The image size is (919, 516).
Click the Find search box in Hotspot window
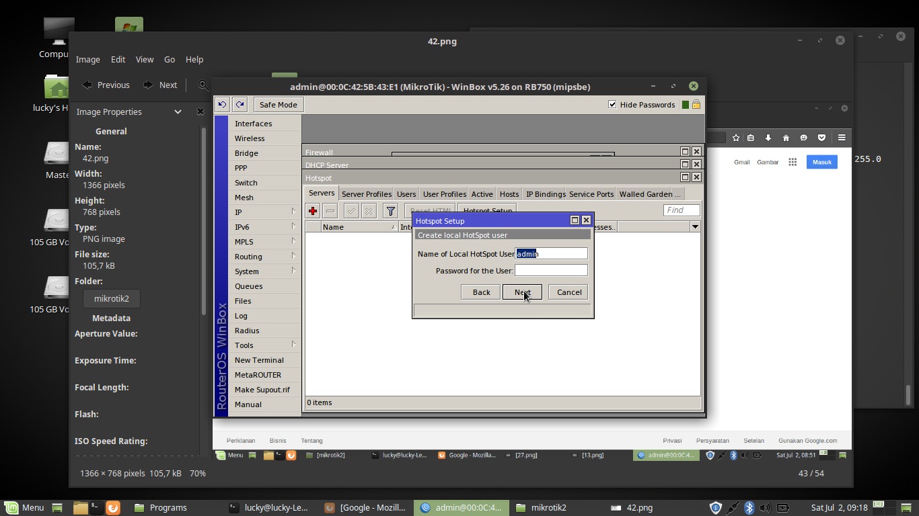tap(682, 210)
